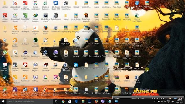Switch to Photoshop on the taskbar

pos(90,101)
